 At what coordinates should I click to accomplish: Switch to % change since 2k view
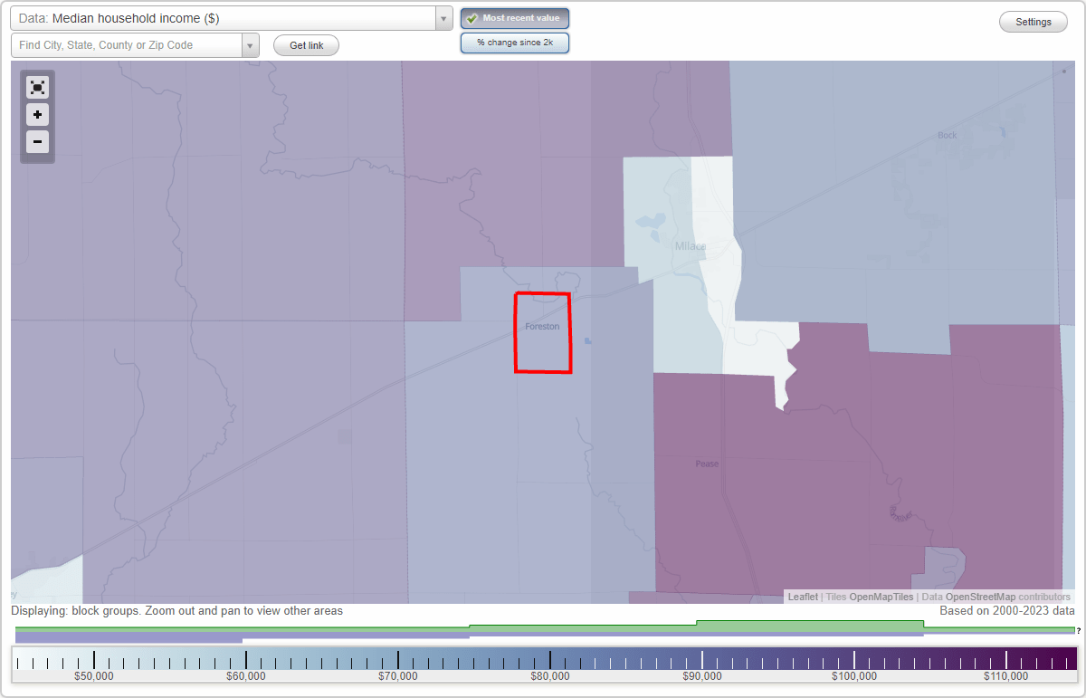click(x=514, y=42)
